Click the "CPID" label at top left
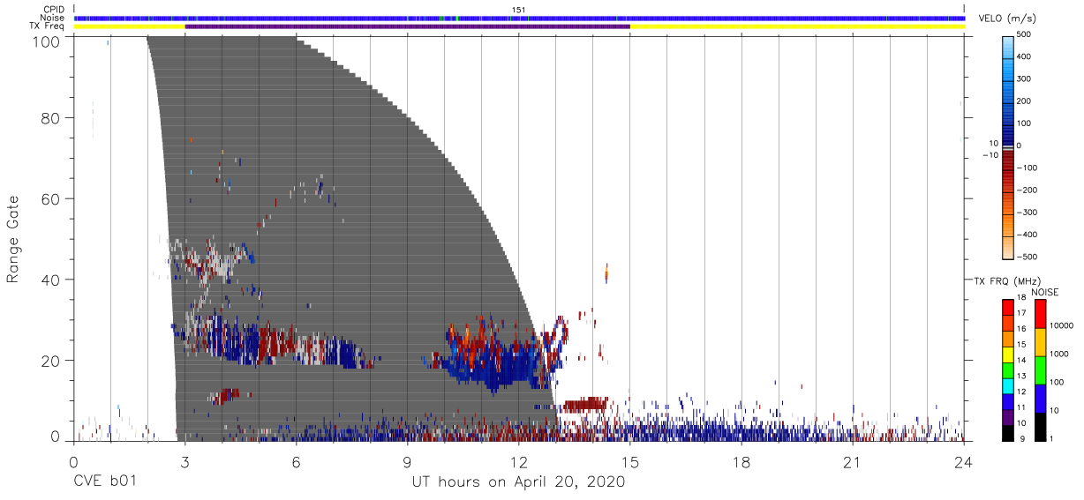Image resolution: width=1084 pixels, height=500 pixels. tap(53, 10)
